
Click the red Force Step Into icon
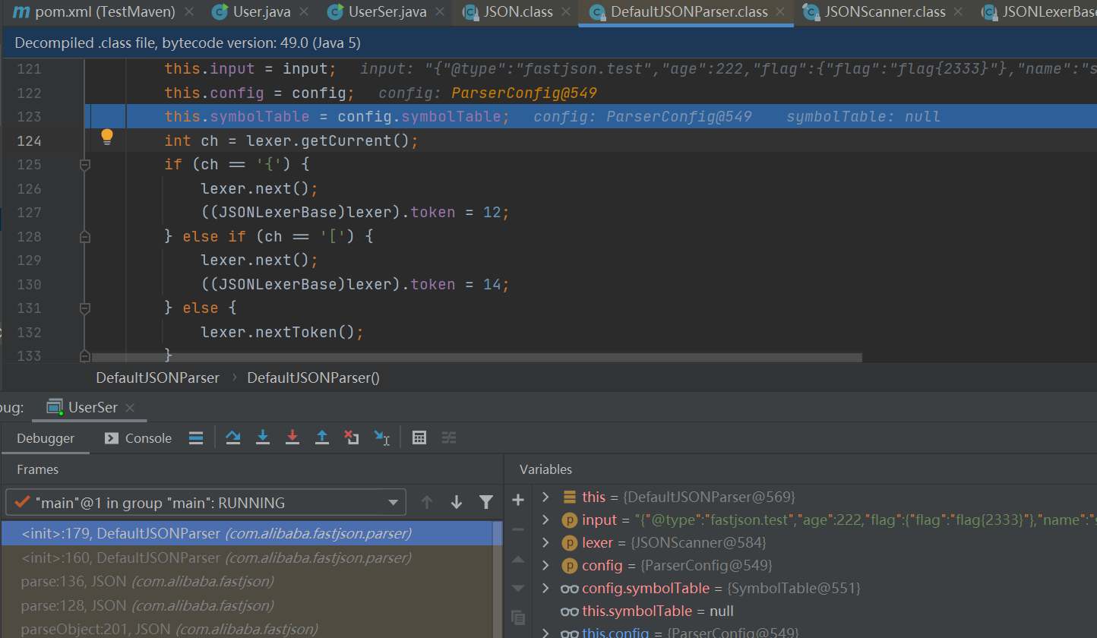292,437
